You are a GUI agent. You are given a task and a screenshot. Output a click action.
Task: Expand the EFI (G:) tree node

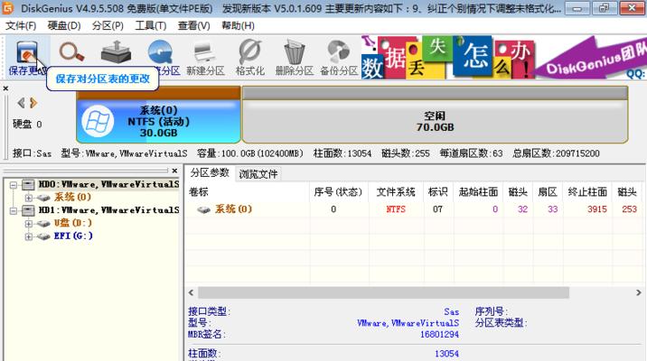click(28, 236)
